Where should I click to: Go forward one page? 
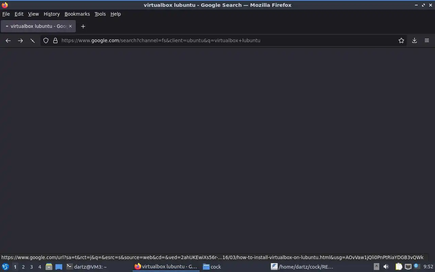point(20,40)
